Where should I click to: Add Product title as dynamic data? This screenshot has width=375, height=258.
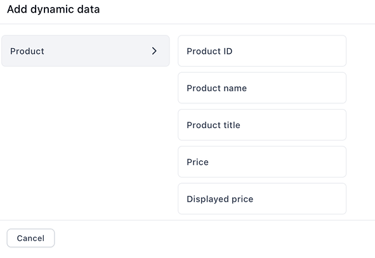[x=262, y=125]
